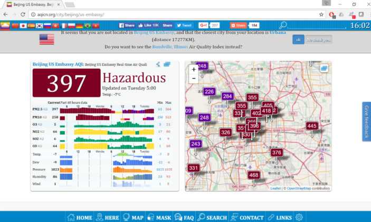Open the OpenStreetMap attribution link
Image resolution: width=371 pixels, height=222 pixels.
pyautogui.click(x=299, y=188)
